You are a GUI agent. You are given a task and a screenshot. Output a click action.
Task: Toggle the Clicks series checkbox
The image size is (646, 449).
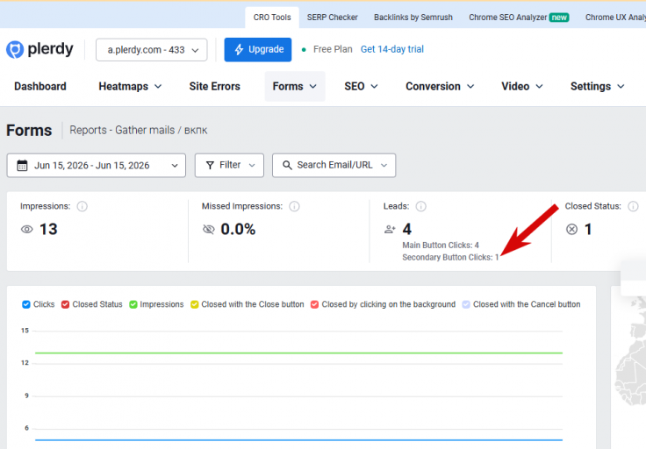tap(26, 304)
